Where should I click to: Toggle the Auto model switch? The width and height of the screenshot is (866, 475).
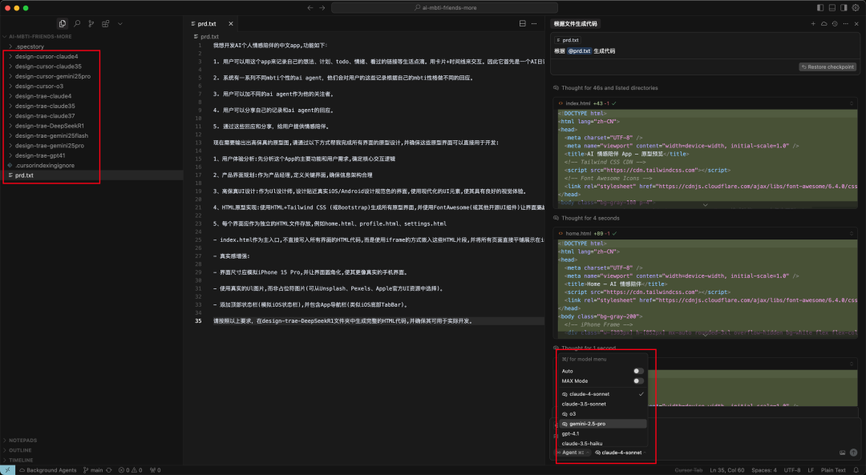pyautogui.click(x=638, y=372)
